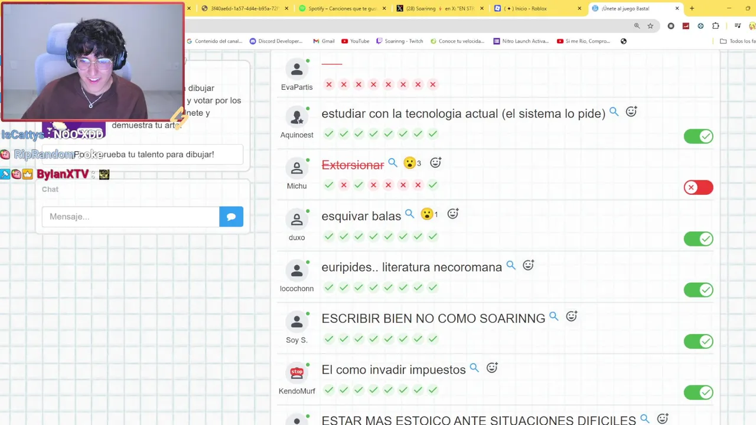
Task: Click EvaPartis player avatar
Action: [296, 69]
